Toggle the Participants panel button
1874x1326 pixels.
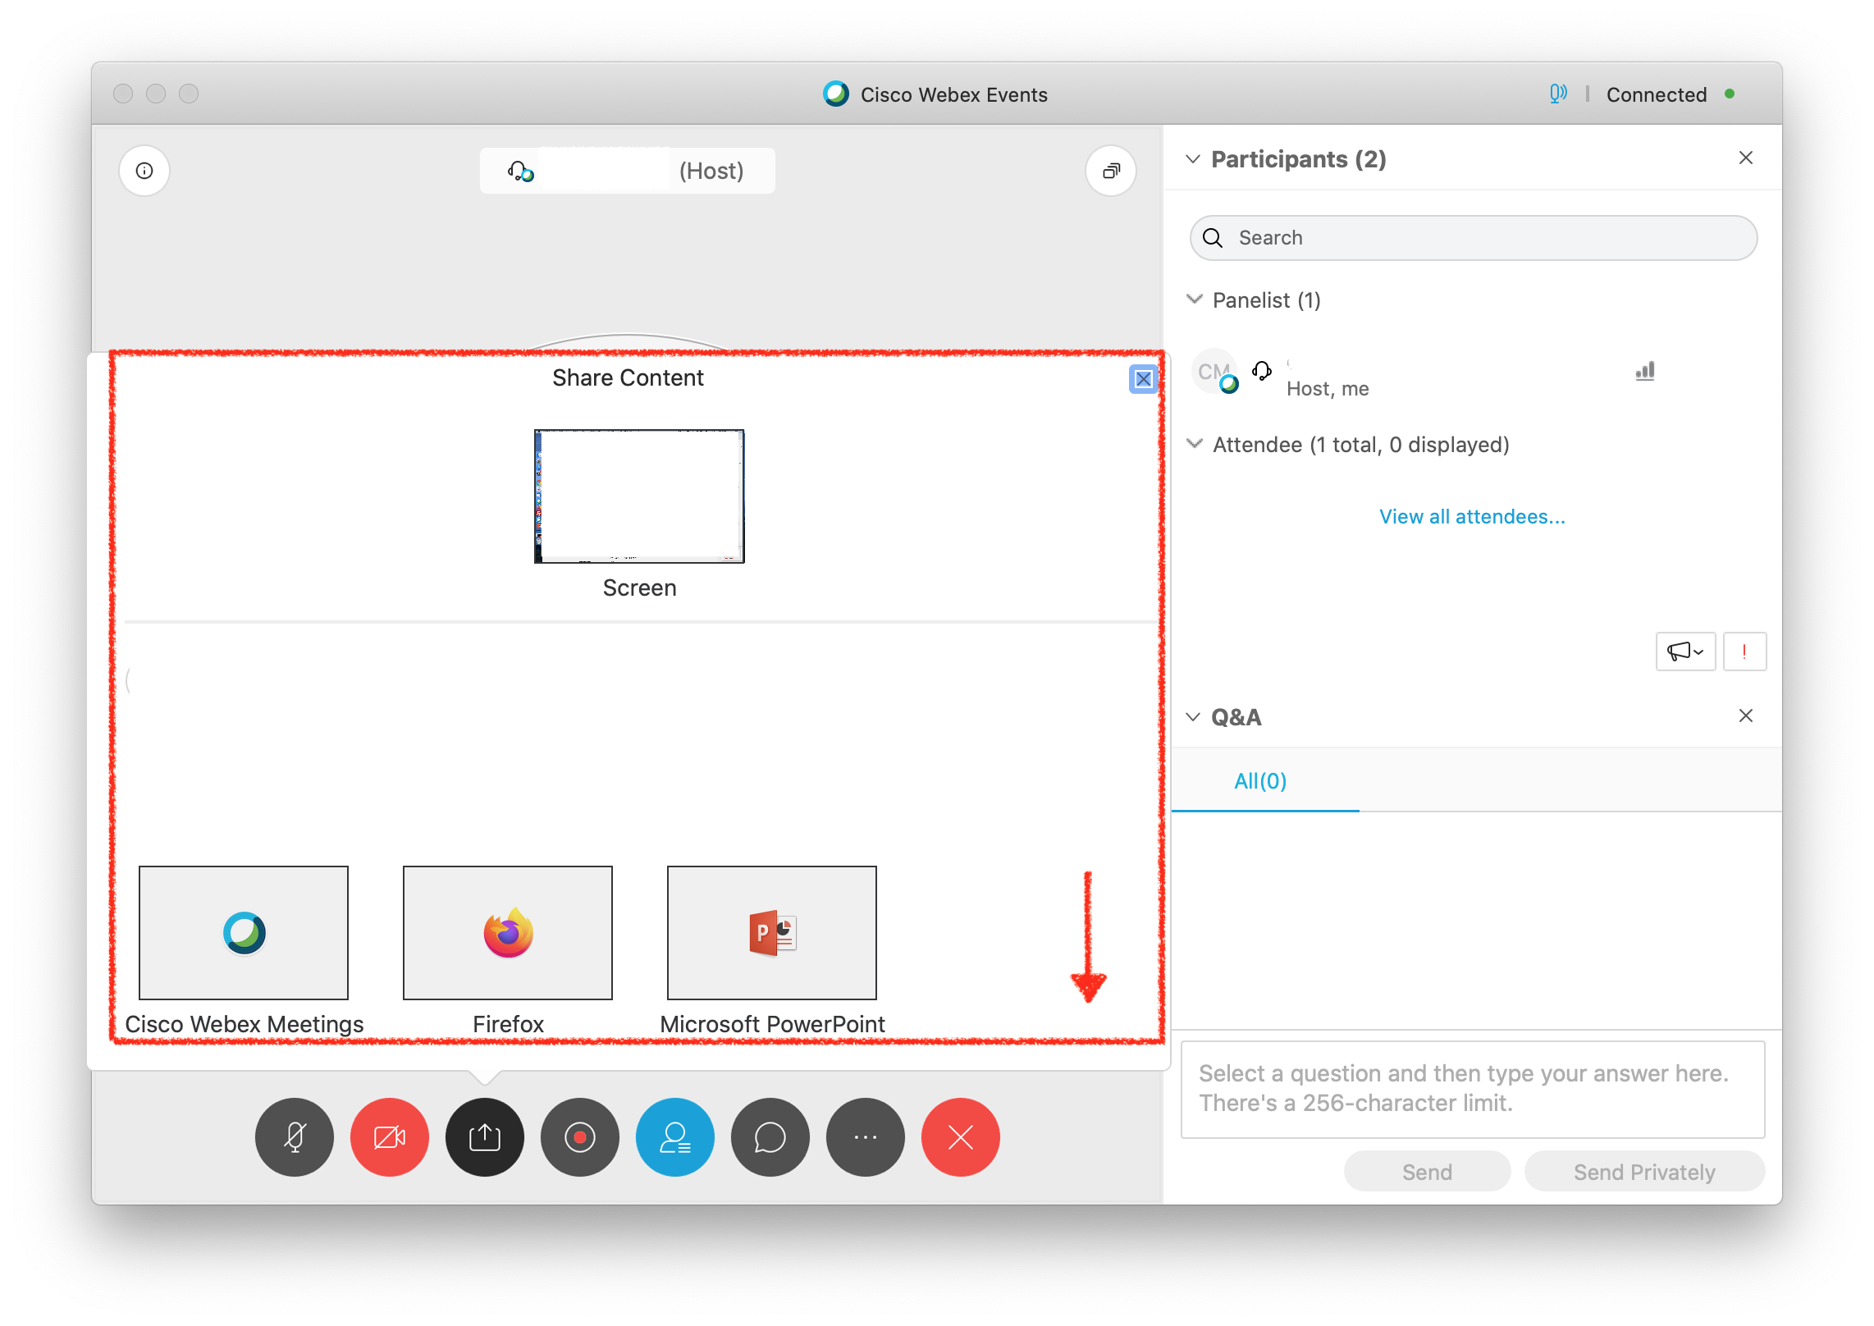click(x=674, y=1137)
